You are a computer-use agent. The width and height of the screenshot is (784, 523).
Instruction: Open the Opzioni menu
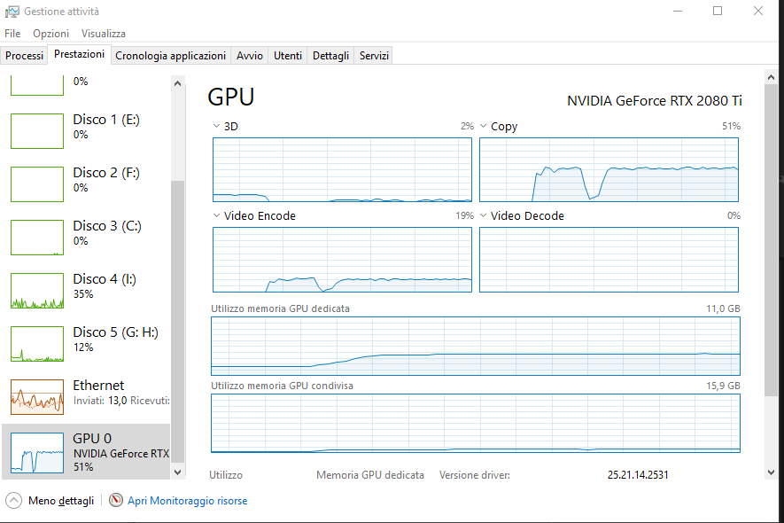[50, 33]
